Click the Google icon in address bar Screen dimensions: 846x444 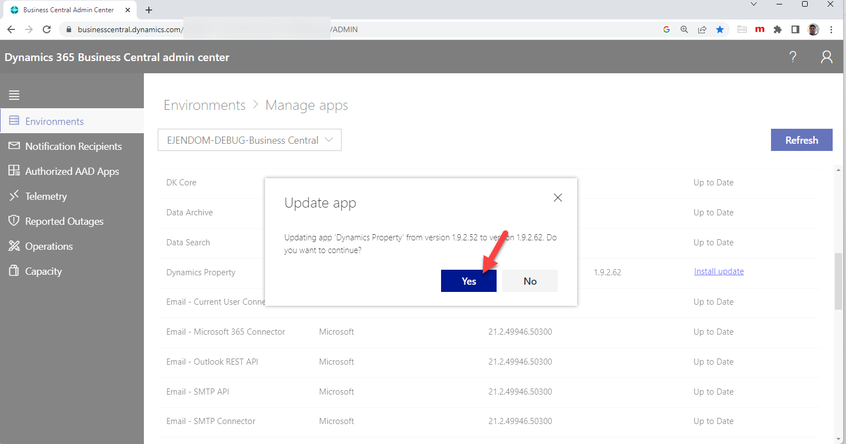[x=667, y=29]
